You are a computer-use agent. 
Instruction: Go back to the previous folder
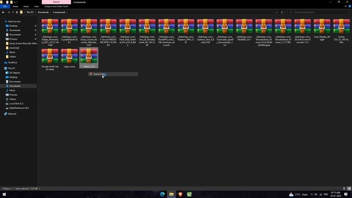pos(3,12)
